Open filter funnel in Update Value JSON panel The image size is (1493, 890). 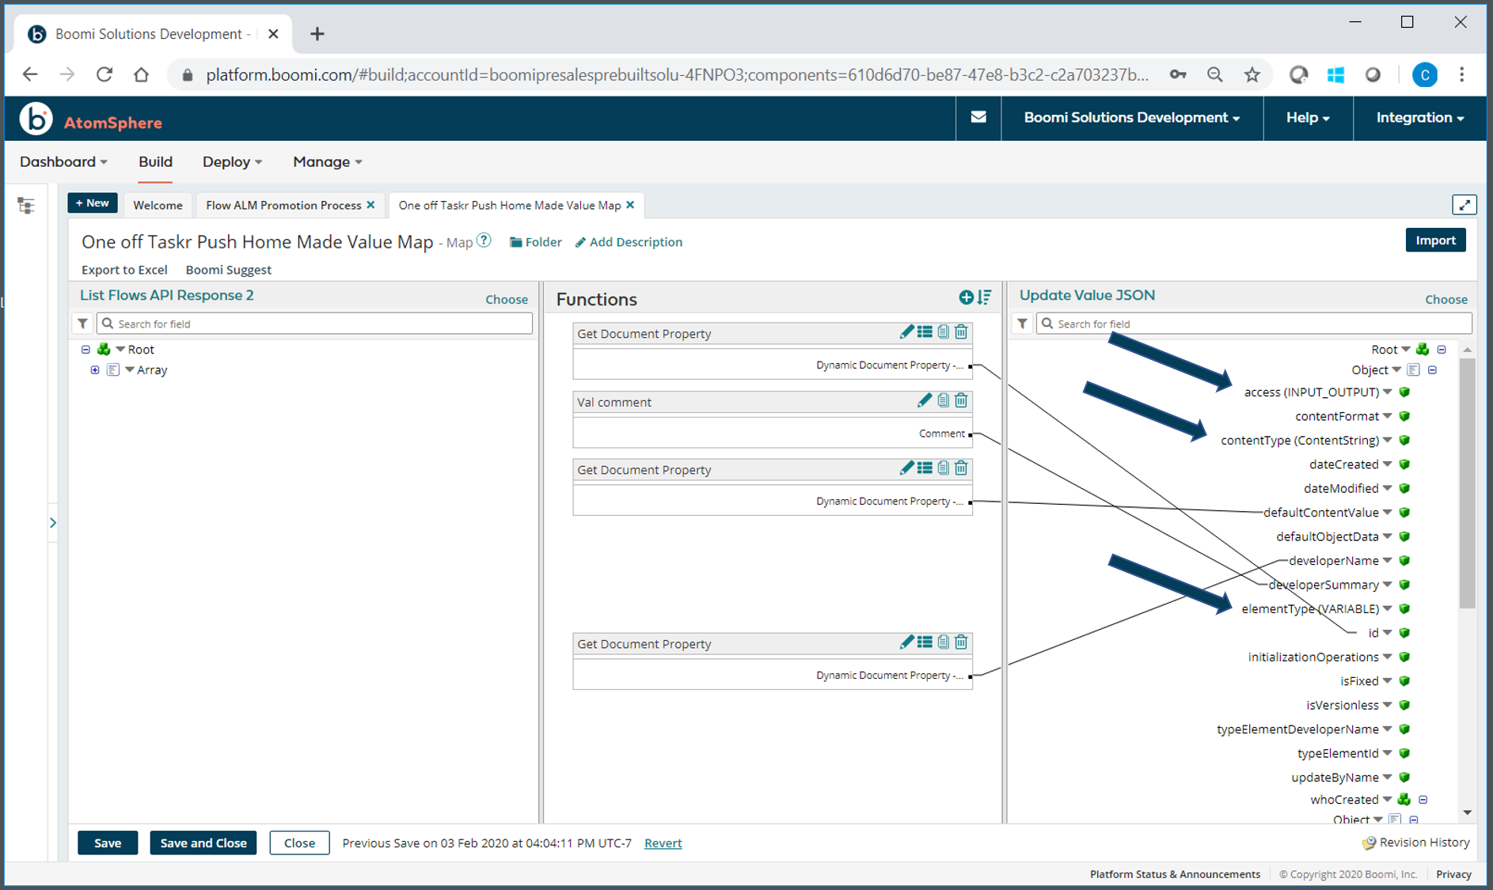pyautogui.click(x=1022, y=323)
